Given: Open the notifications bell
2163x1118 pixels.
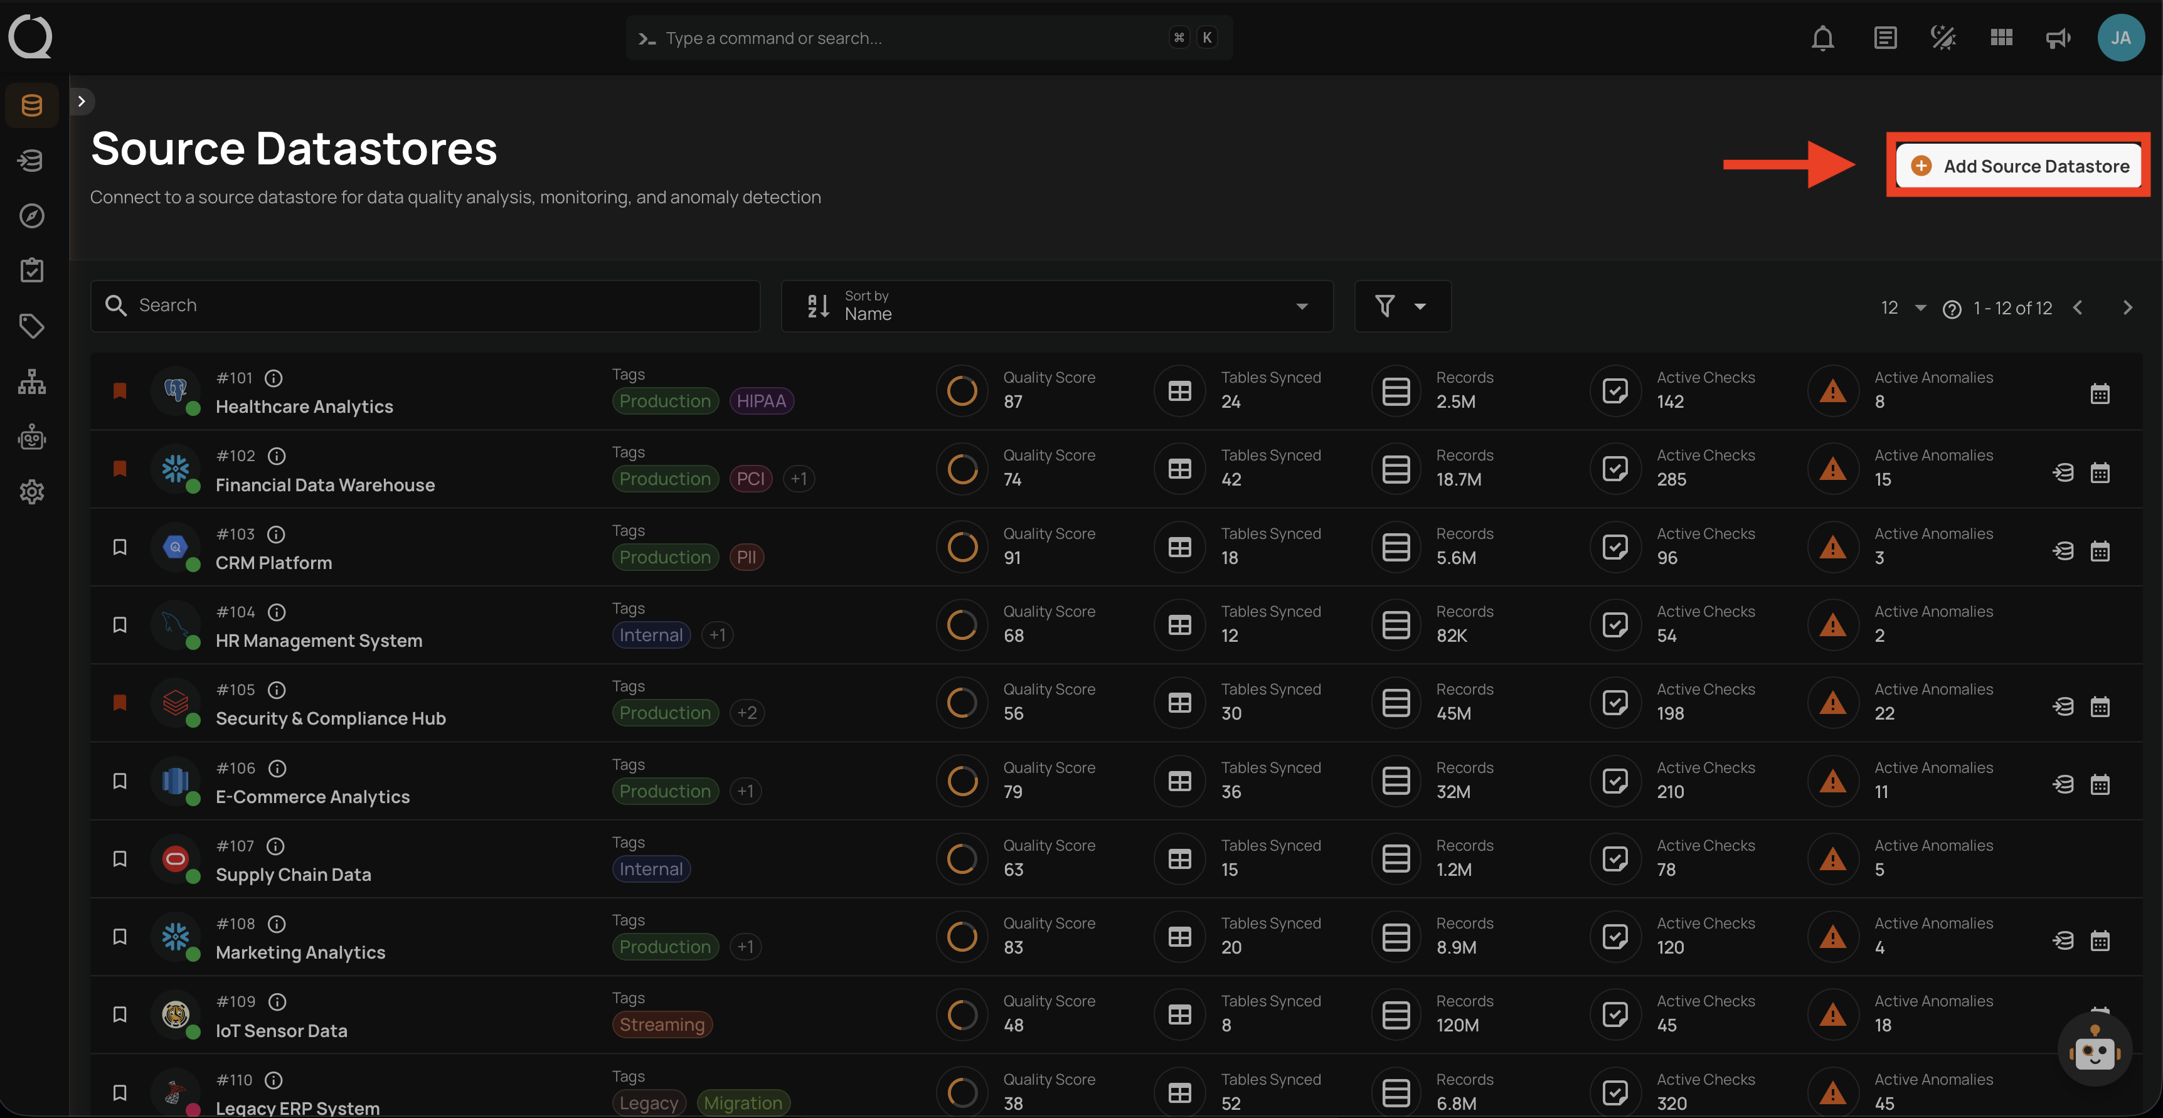Looking at the screenshot, I should (1822, 37).
